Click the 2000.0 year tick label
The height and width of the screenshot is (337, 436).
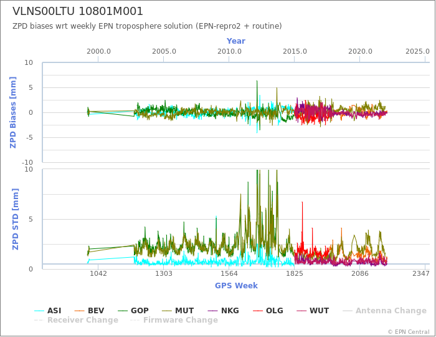(x=98, y=52)
